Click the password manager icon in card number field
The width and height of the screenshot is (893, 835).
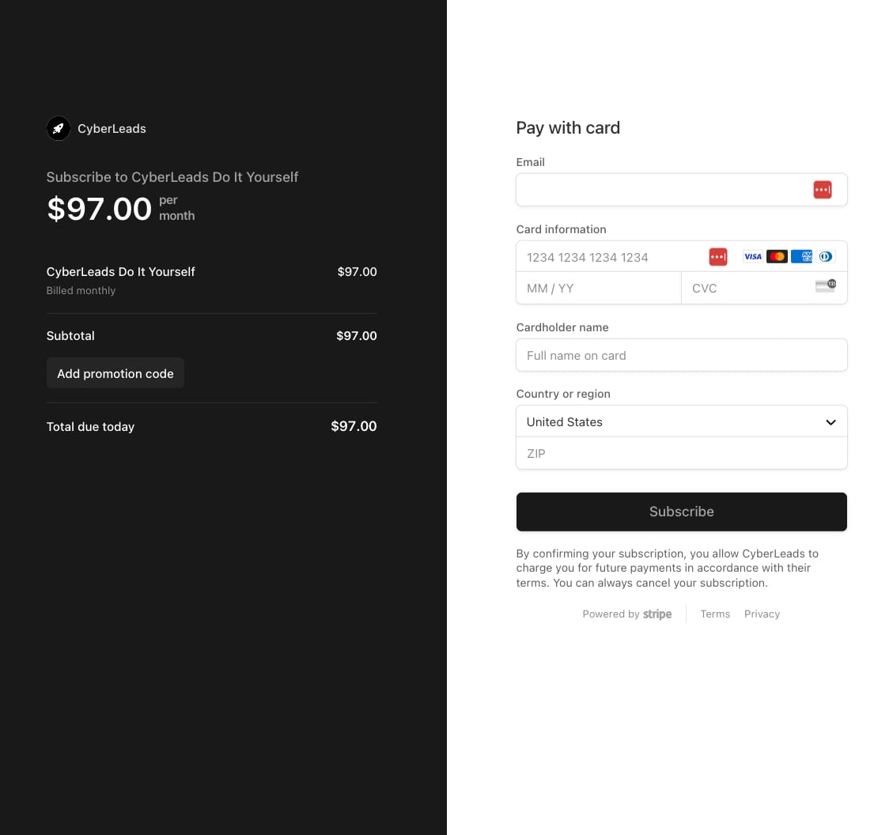(x=717, y=256)
